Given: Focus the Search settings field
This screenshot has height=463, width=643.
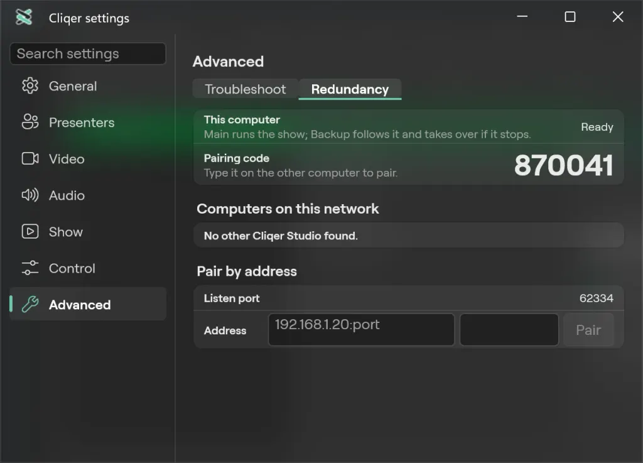Looking at the screenshot, I should pyautogui.click(x=88, y=53).
